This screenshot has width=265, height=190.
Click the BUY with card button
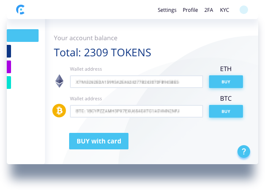pyautogui.click(x=99, y=141)
